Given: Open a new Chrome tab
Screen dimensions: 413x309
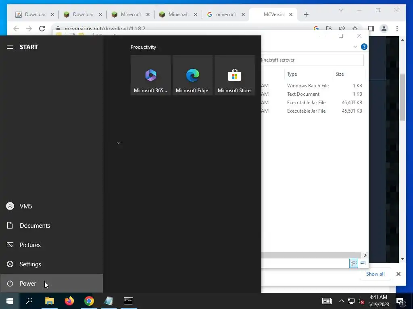Looking at the screenshot, I should point(306,14).
